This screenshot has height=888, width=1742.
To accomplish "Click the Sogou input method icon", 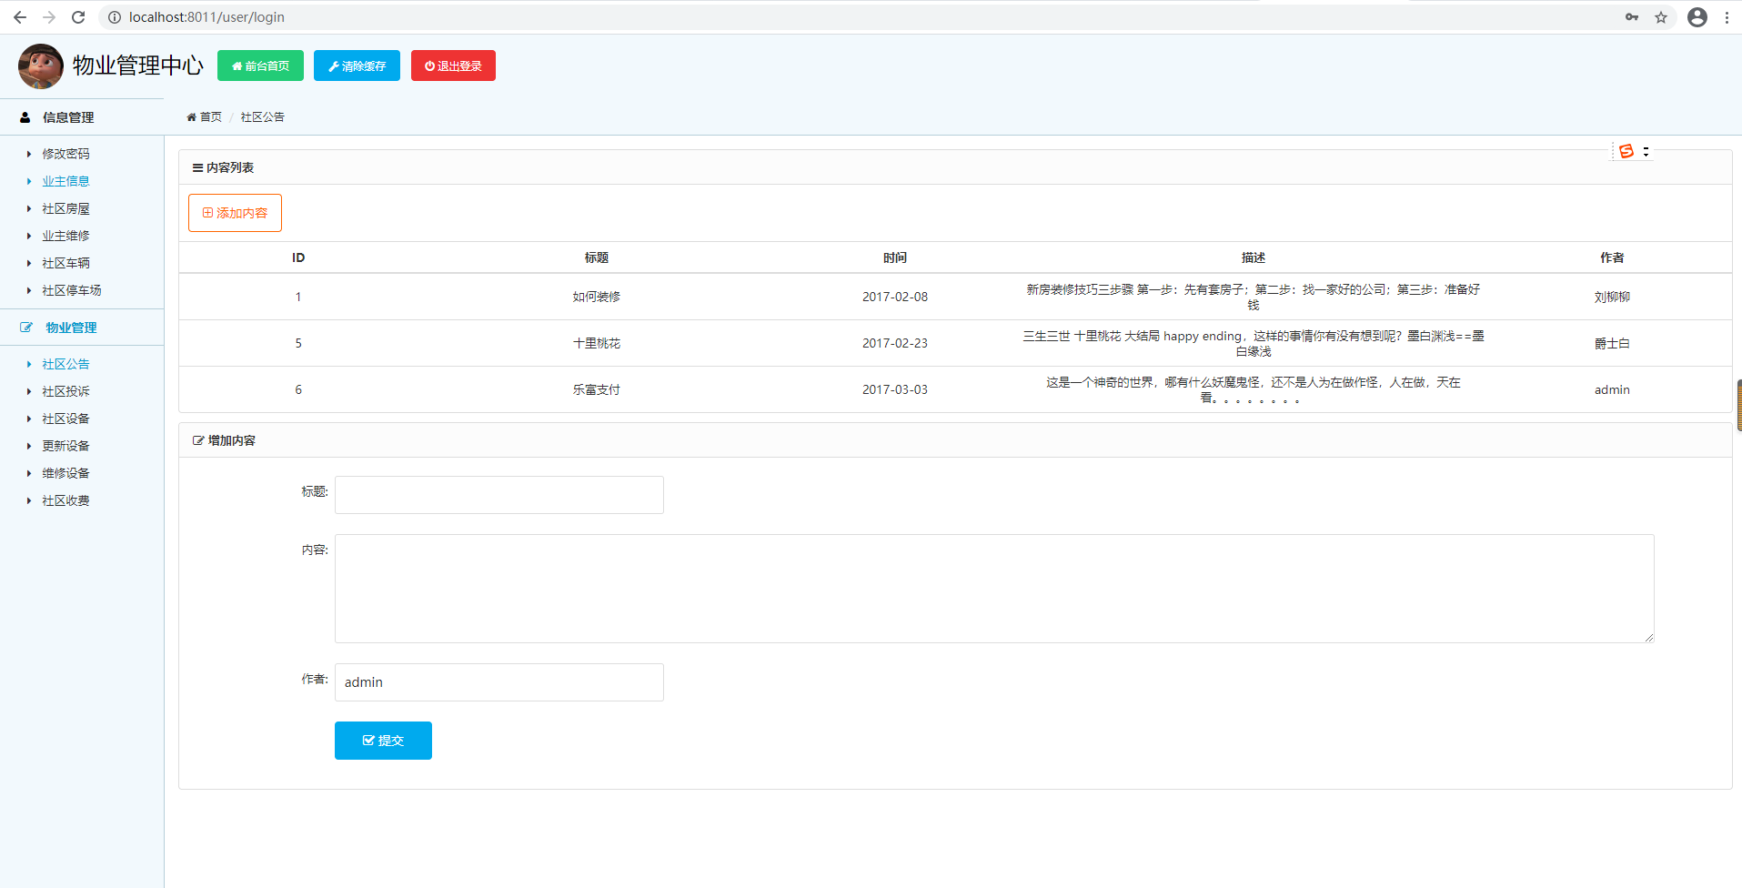I will [1626, 151].
